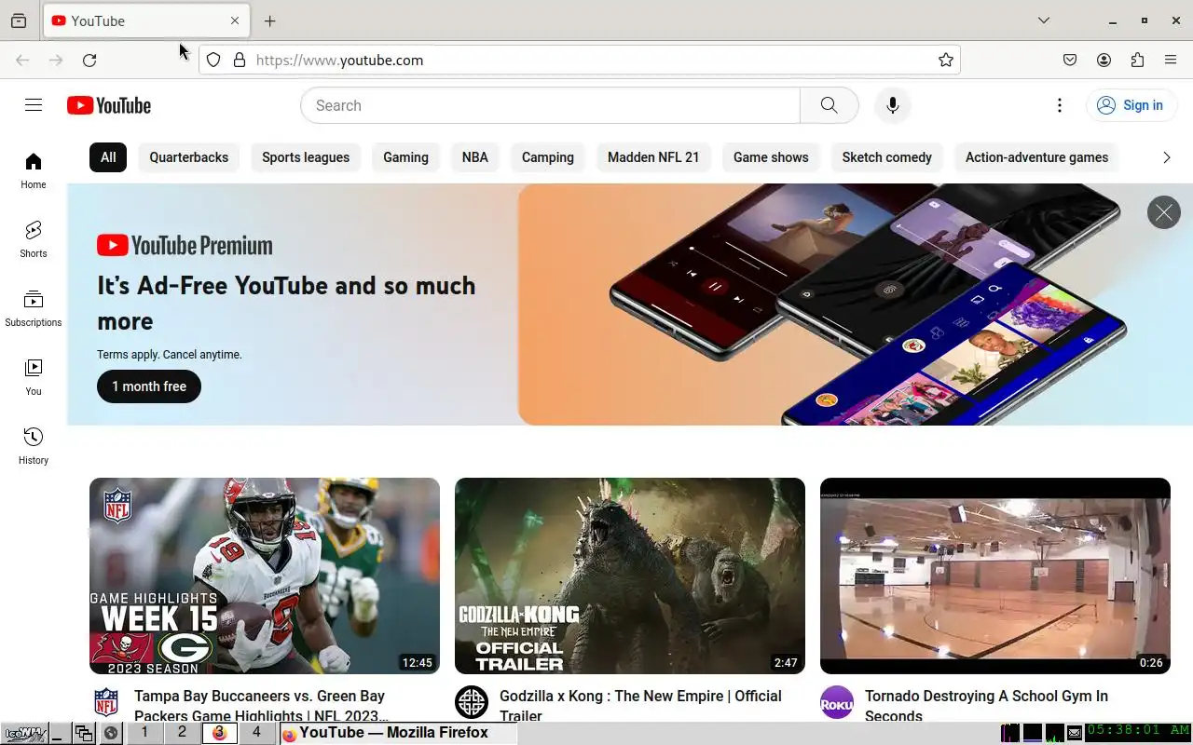
Task: Open the YouTube hamburger guide menu
Action: point(34,105)
